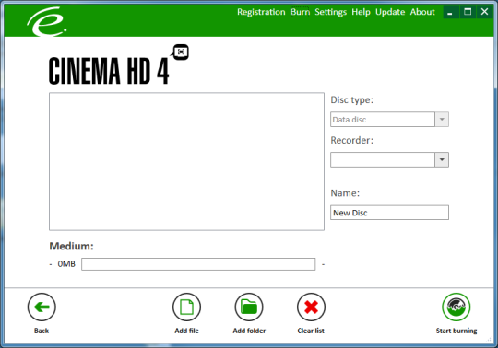
Task: Open the Registration menu
Action: (261, 12)
